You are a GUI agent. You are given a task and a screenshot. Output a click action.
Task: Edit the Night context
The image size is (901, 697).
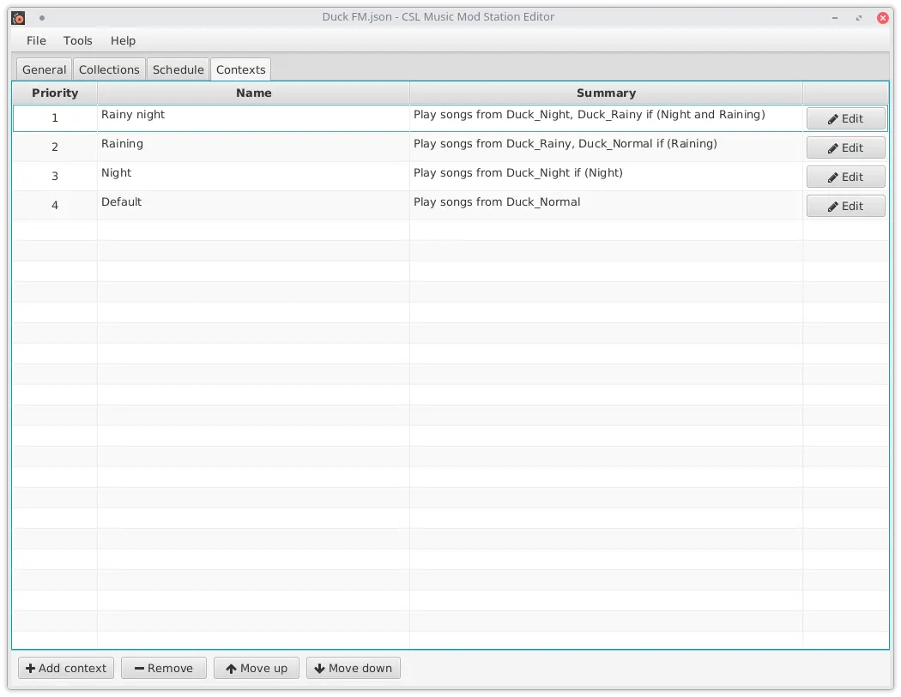click(x=845, y=177)
